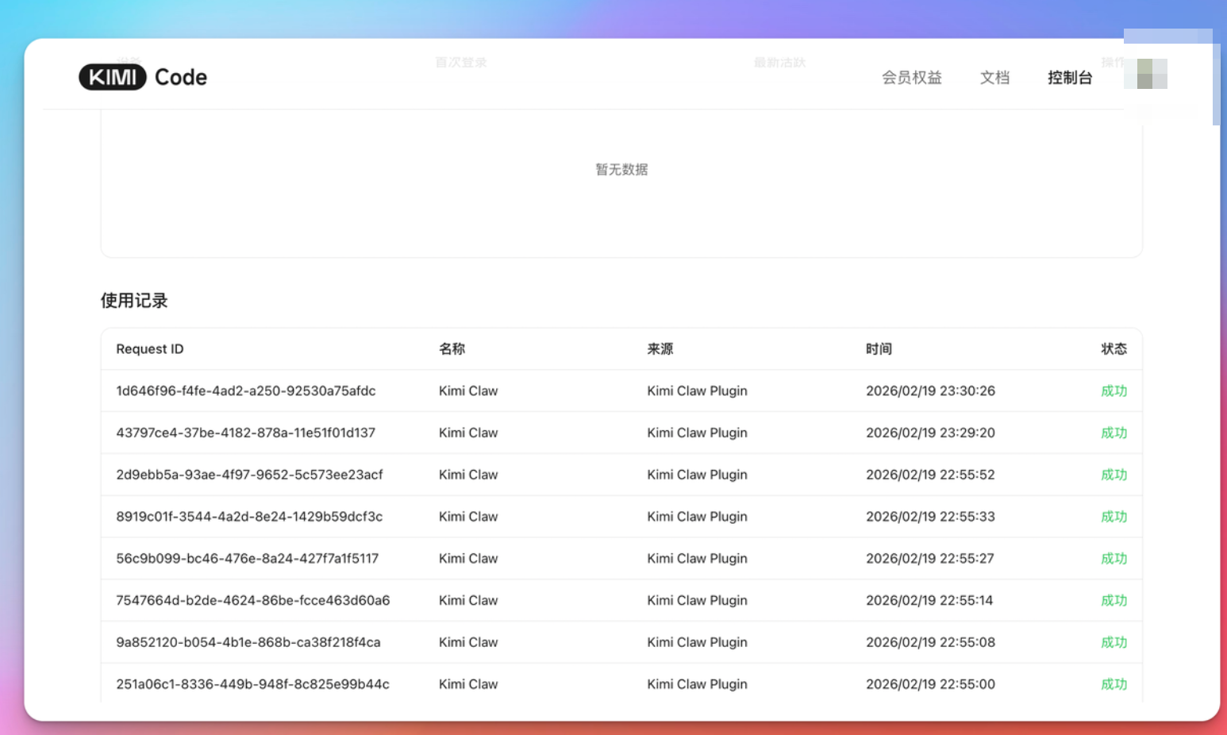This screenshot has width=1227, height=735.
Task: Click Kimi Claw Plugin source in 22:55:27 row
Action: (697, 559)
